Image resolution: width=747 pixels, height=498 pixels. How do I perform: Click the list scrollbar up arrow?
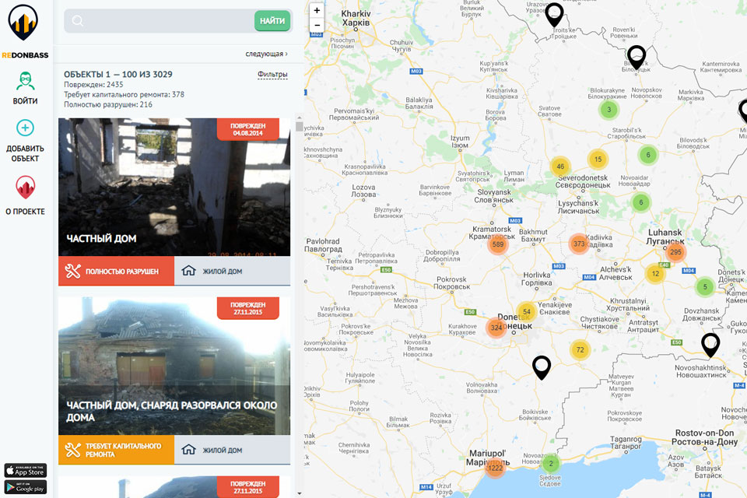coord(299,117)
